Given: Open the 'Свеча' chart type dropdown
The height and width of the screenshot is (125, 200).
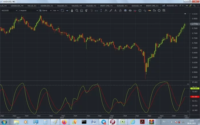Looking at the screenshot, I should 45,11.
